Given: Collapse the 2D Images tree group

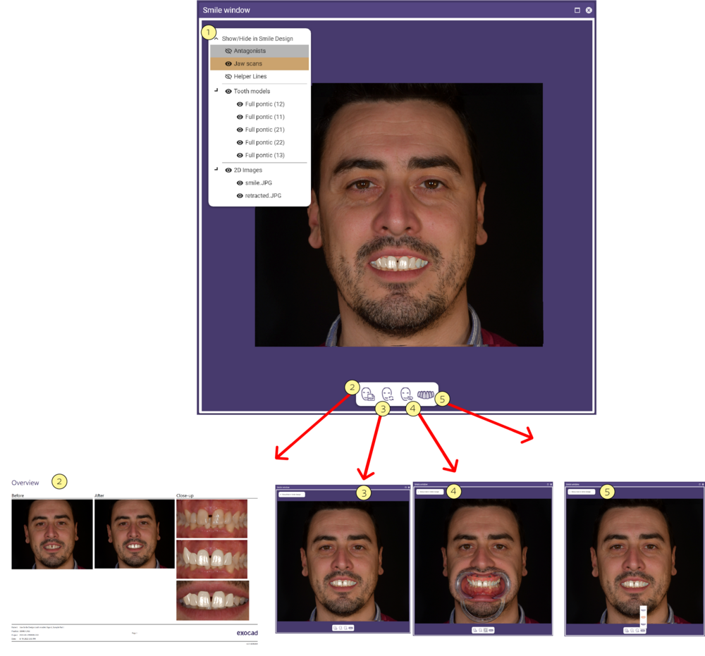Looking at the screenshot, I should click(216, 169).
